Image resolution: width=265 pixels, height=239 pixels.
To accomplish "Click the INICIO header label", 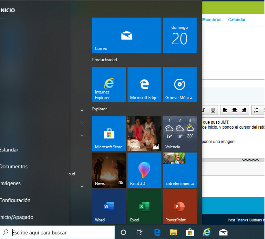I will 7,11.
